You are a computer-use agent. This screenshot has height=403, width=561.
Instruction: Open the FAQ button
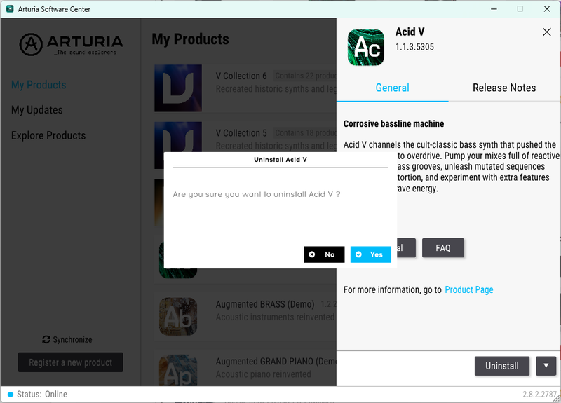443,248
